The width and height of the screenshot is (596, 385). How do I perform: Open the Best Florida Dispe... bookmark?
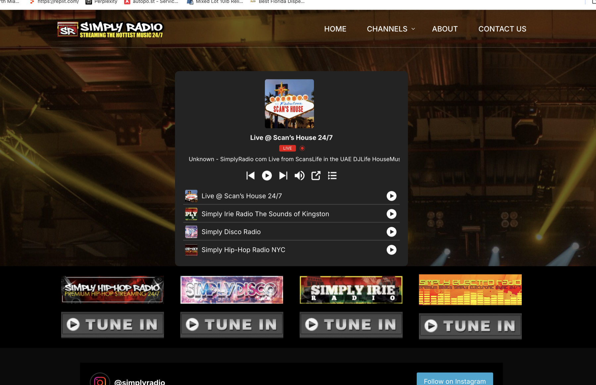coord(277,2)
